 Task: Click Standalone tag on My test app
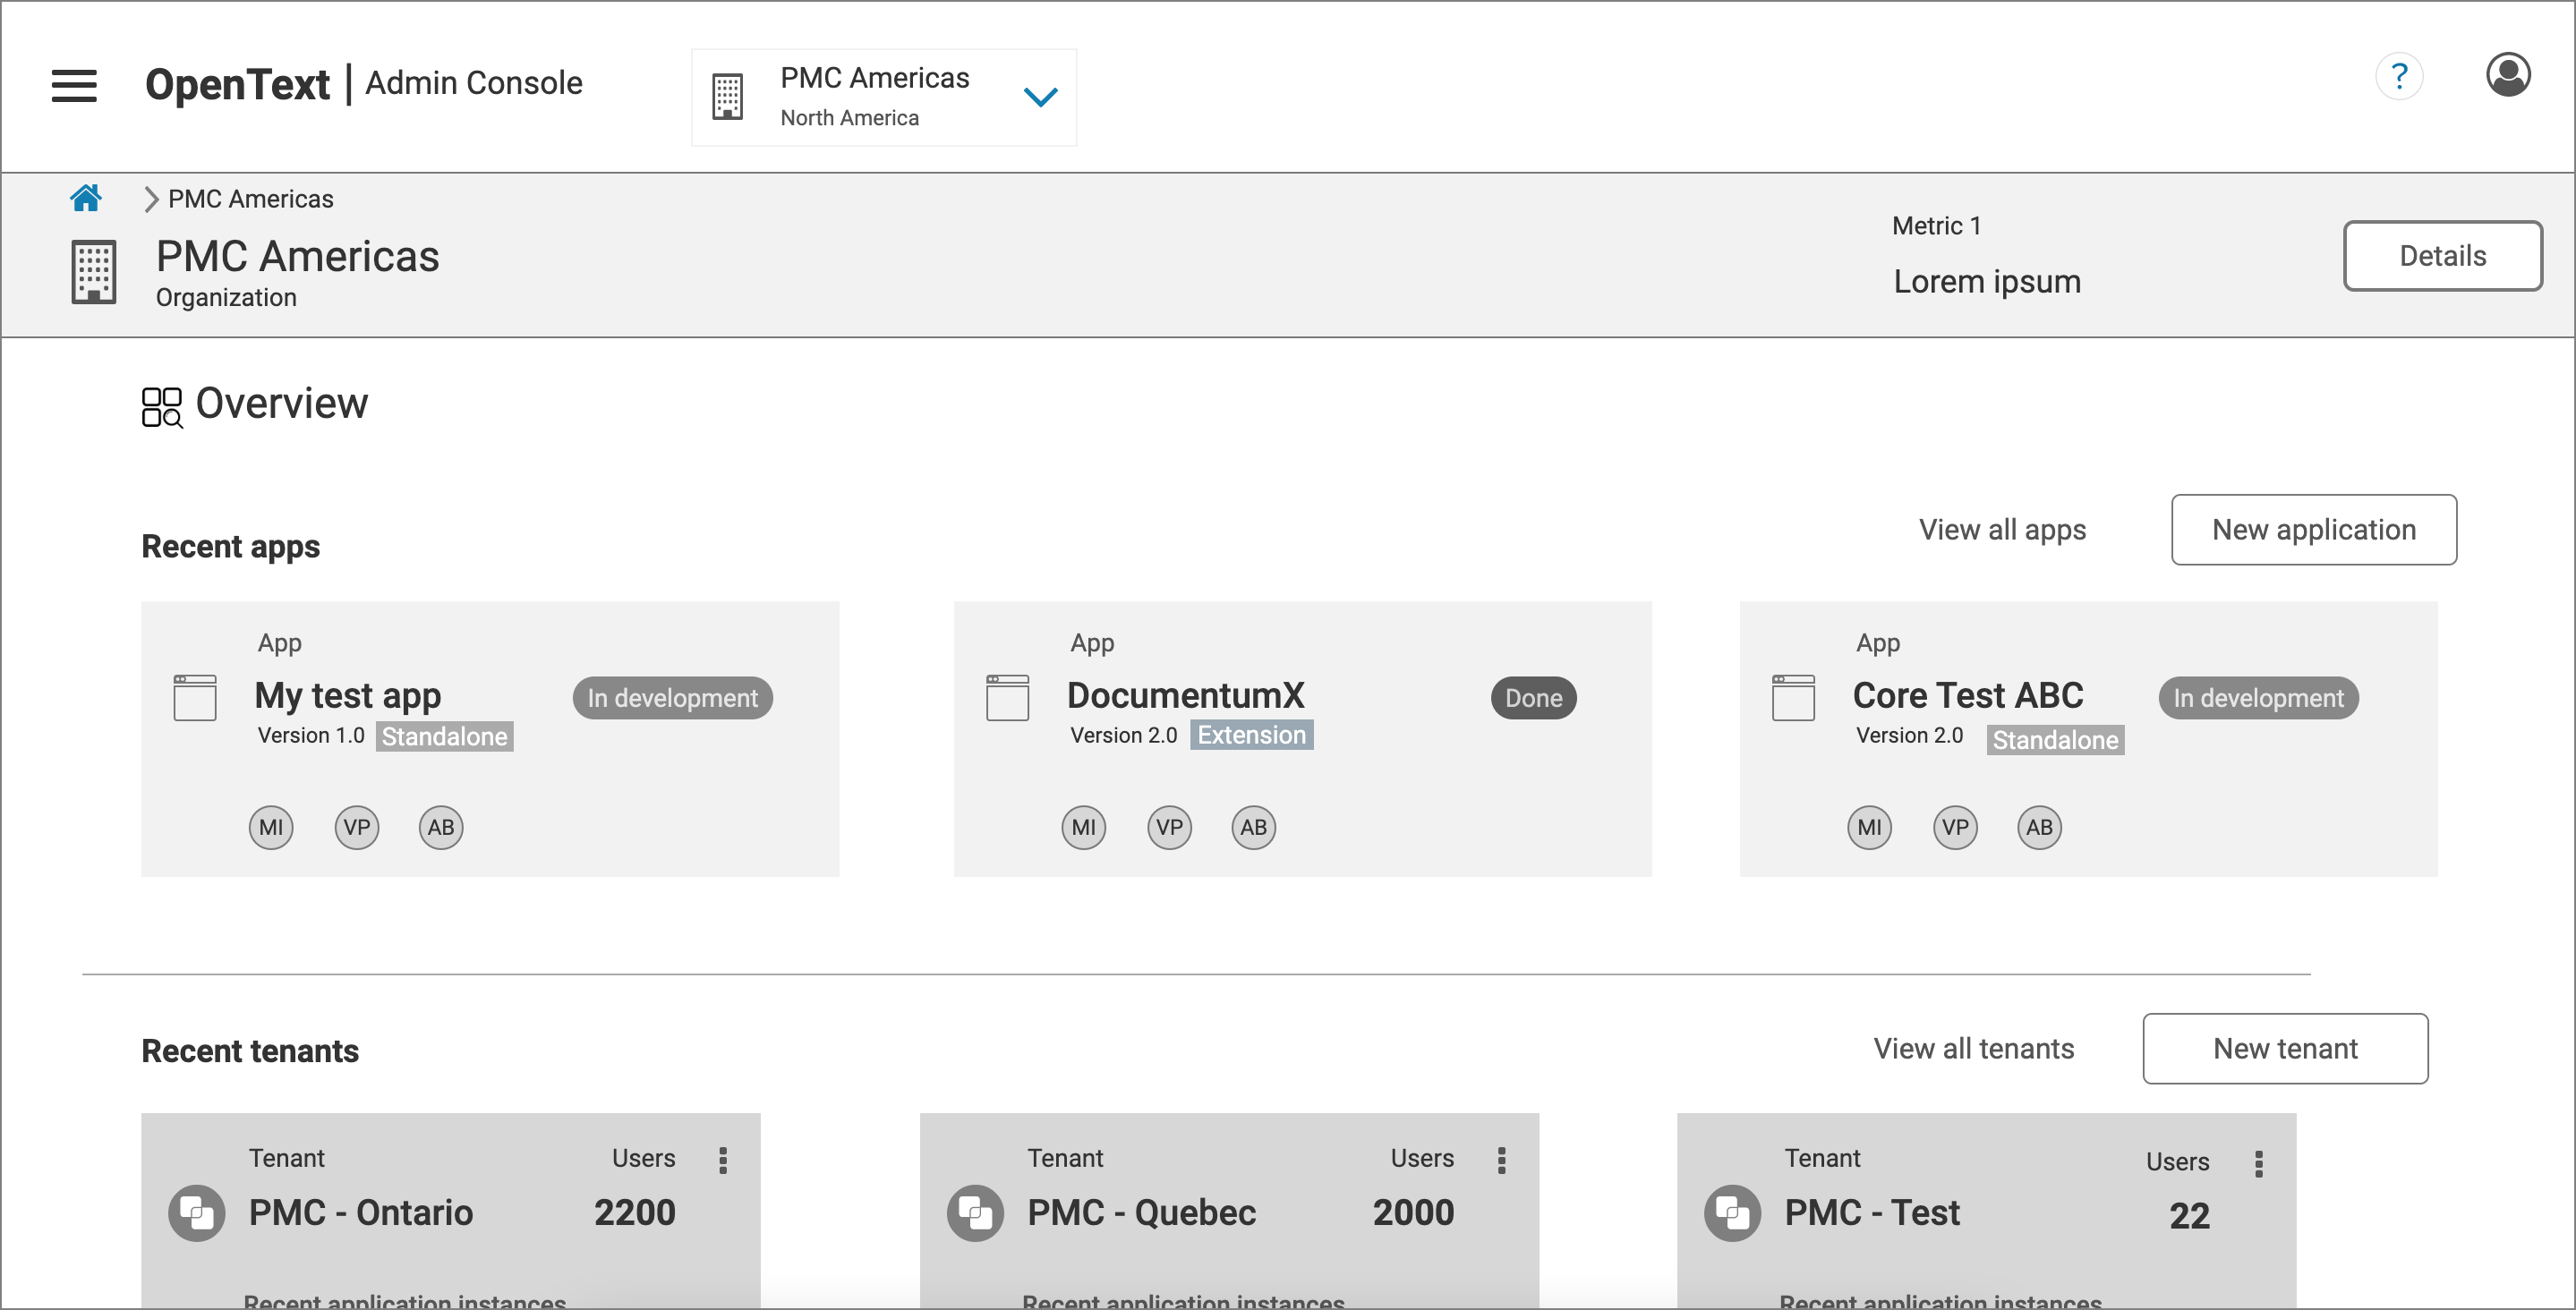click(445, 736)
